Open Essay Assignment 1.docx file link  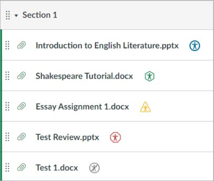click(x=82, y=107)
